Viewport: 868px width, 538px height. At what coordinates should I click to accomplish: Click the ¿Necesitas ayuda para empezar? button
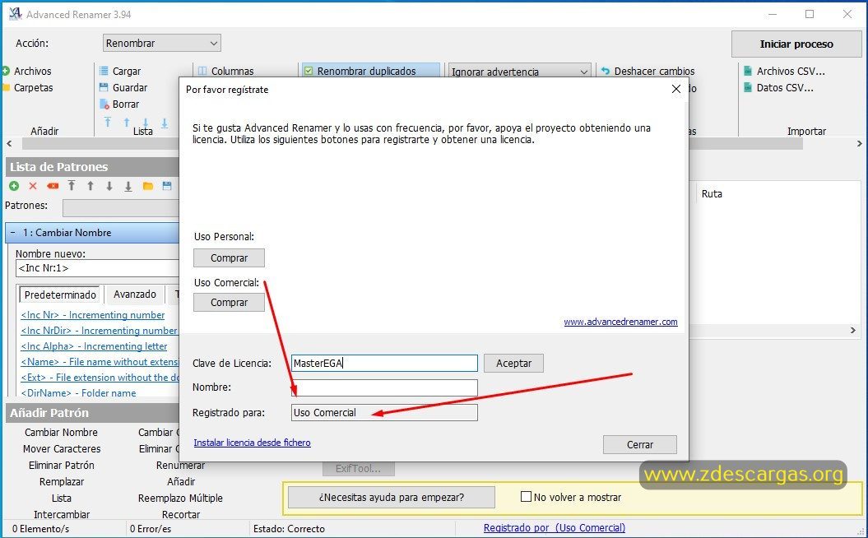coord(392,497)
